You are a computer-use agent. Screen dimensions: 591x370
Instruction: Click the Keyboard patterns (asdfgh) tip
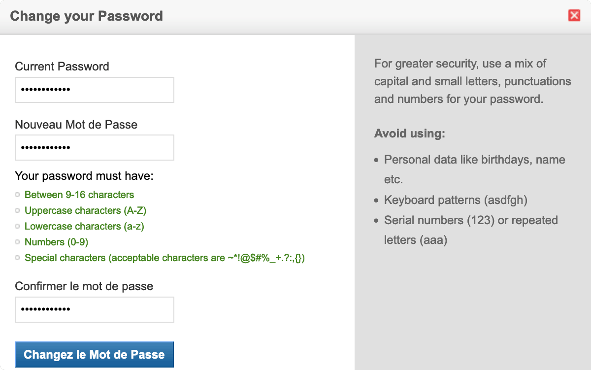456,200
